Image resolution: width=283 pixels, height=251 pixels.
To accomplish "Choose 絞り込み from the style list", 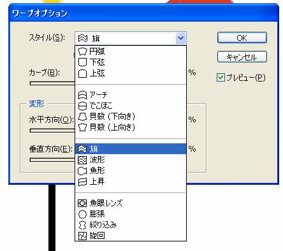I will [x=131, y=225].
